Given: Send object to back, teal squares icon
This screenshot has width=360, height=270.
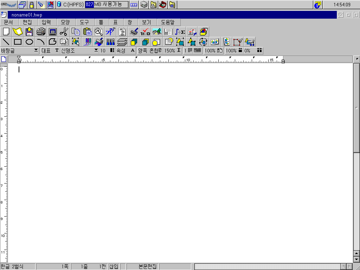Looking at the screenshot, I should tap(145, 42).
